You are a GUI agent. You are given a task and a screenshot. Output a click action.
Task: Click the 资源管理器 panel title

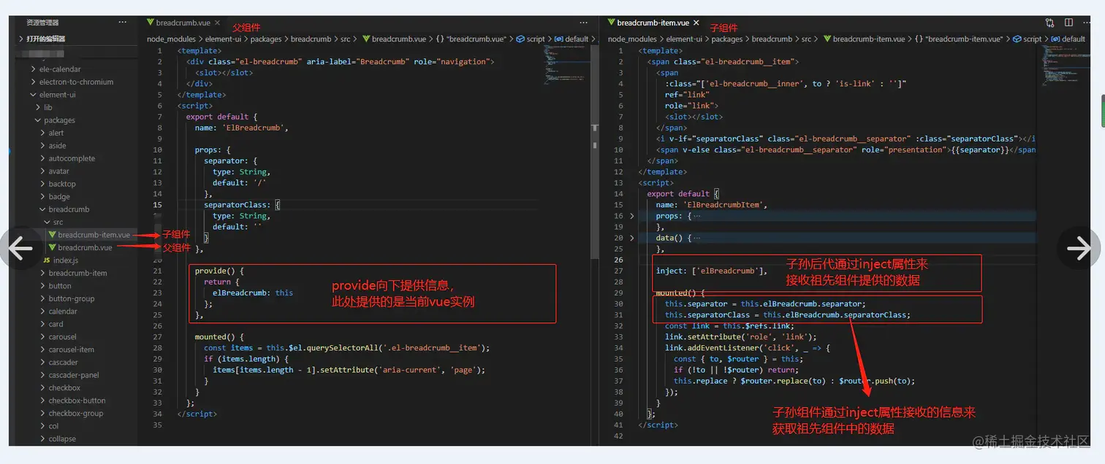pos(42,23)
